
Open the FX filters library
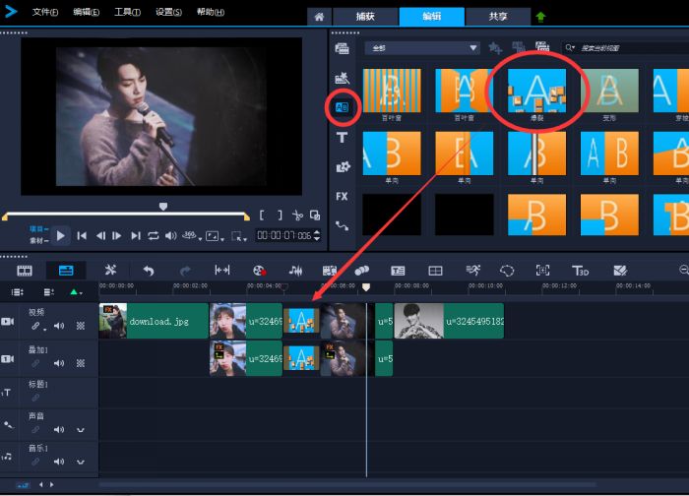coord(343,196)
